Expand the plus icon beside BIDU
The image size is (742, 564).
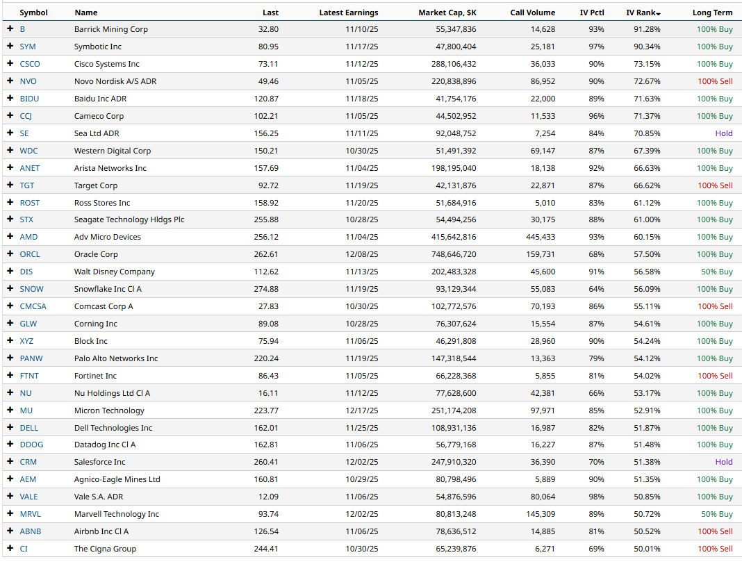click(10, 98)
